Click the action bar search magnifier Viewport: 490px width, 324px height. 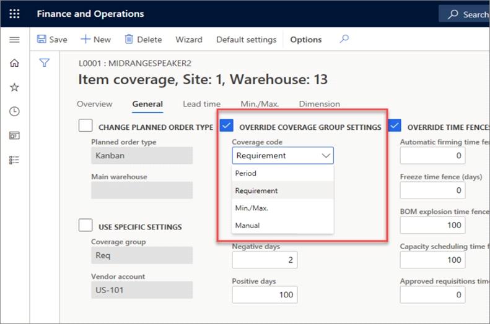click(344, 39)
